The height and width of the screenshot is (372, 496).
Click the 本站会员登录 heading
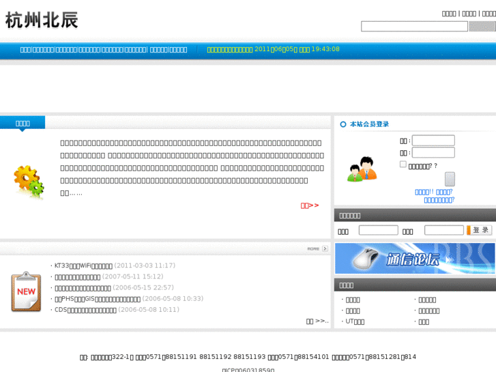click(x=369, y=124)
